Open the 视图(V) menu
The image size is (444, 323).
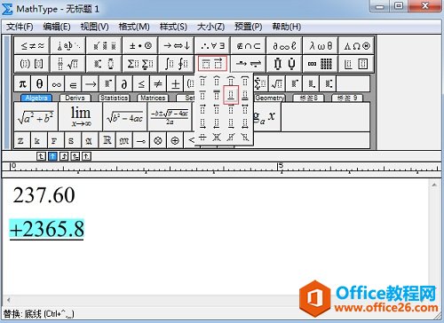click(94, 27)
